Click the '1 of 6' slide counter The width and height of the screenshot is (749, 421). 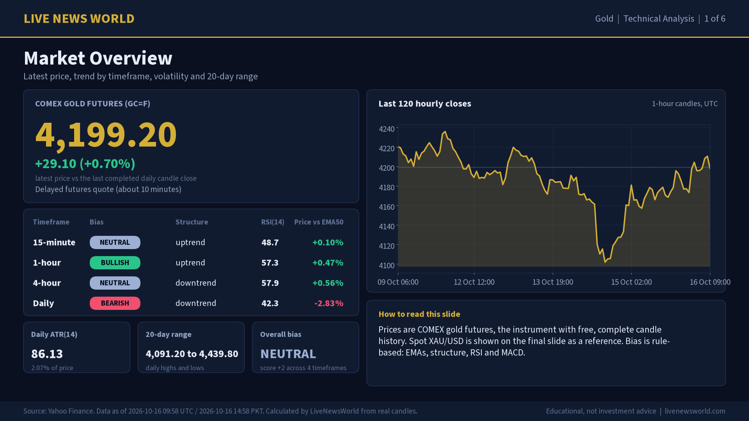[x=715, y=19]
